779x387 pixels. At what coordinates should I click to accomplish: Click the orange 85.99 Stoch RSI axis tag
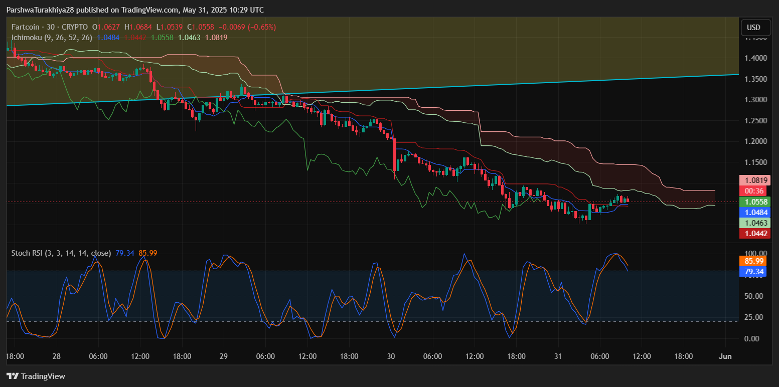coord(754,261)
